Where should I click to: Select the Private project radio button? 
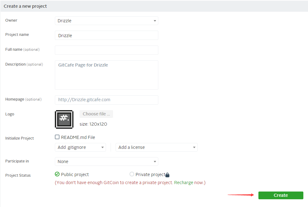[132, 174]
